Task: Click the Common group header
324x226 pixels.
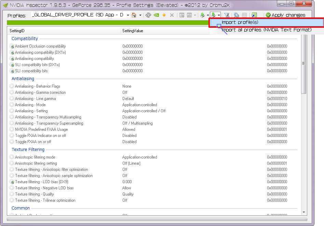Action: click(21, 208)
